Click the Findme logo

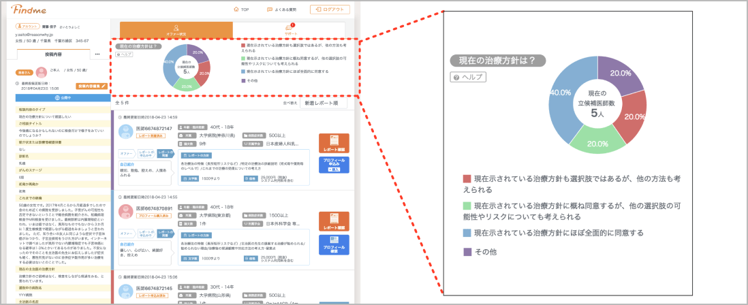27,9
